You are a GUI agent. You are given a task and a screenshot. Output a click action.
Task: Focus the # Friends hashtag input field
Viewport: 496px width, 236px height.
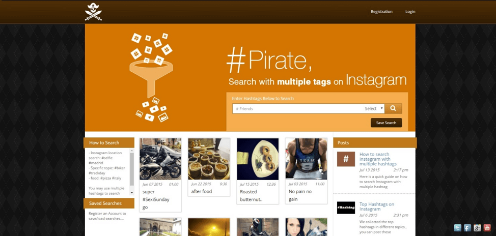click(298, 109)
